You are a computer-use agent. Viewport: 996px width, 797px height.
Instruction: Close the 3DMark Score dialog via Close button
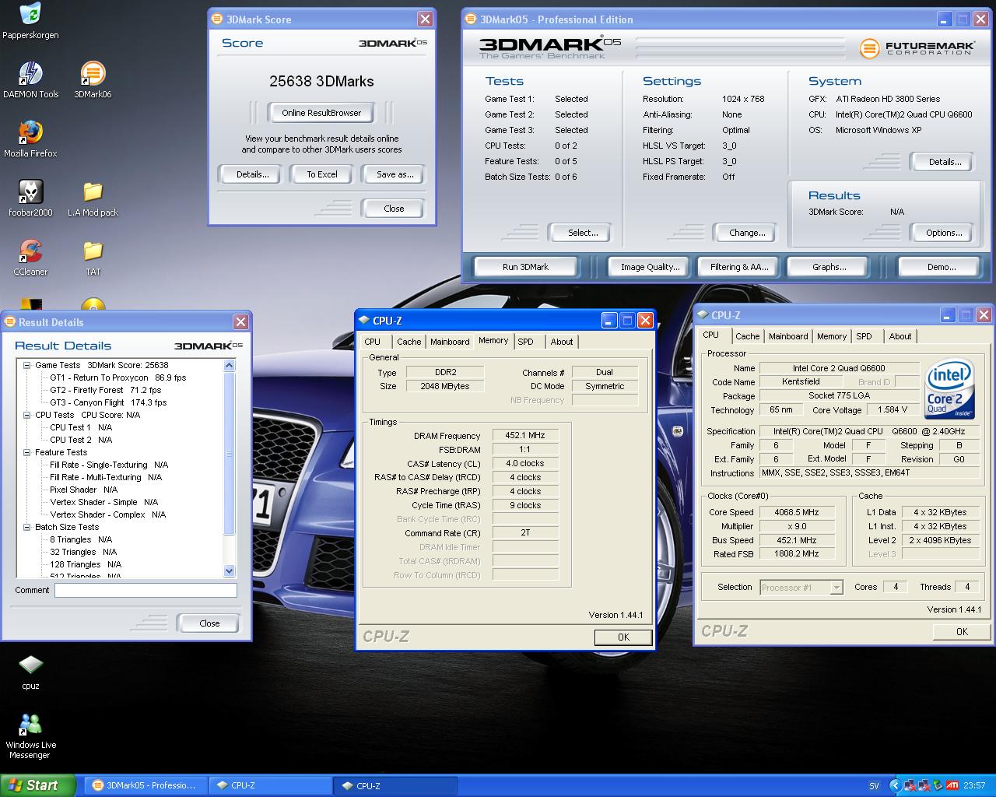click(x=394, y=209)
